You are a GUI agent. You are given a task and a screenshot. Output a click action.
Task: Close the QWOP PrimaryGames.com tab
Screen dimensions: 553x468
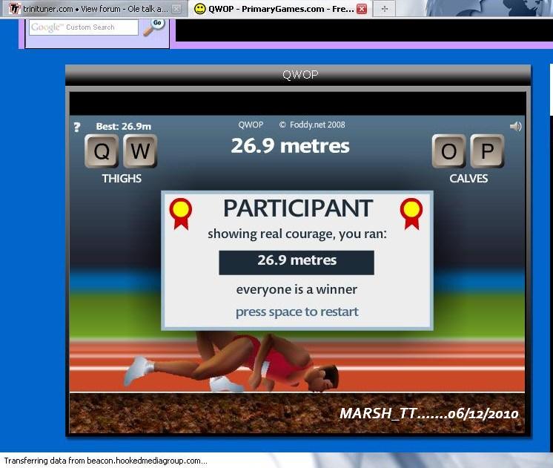pos(362,9)
